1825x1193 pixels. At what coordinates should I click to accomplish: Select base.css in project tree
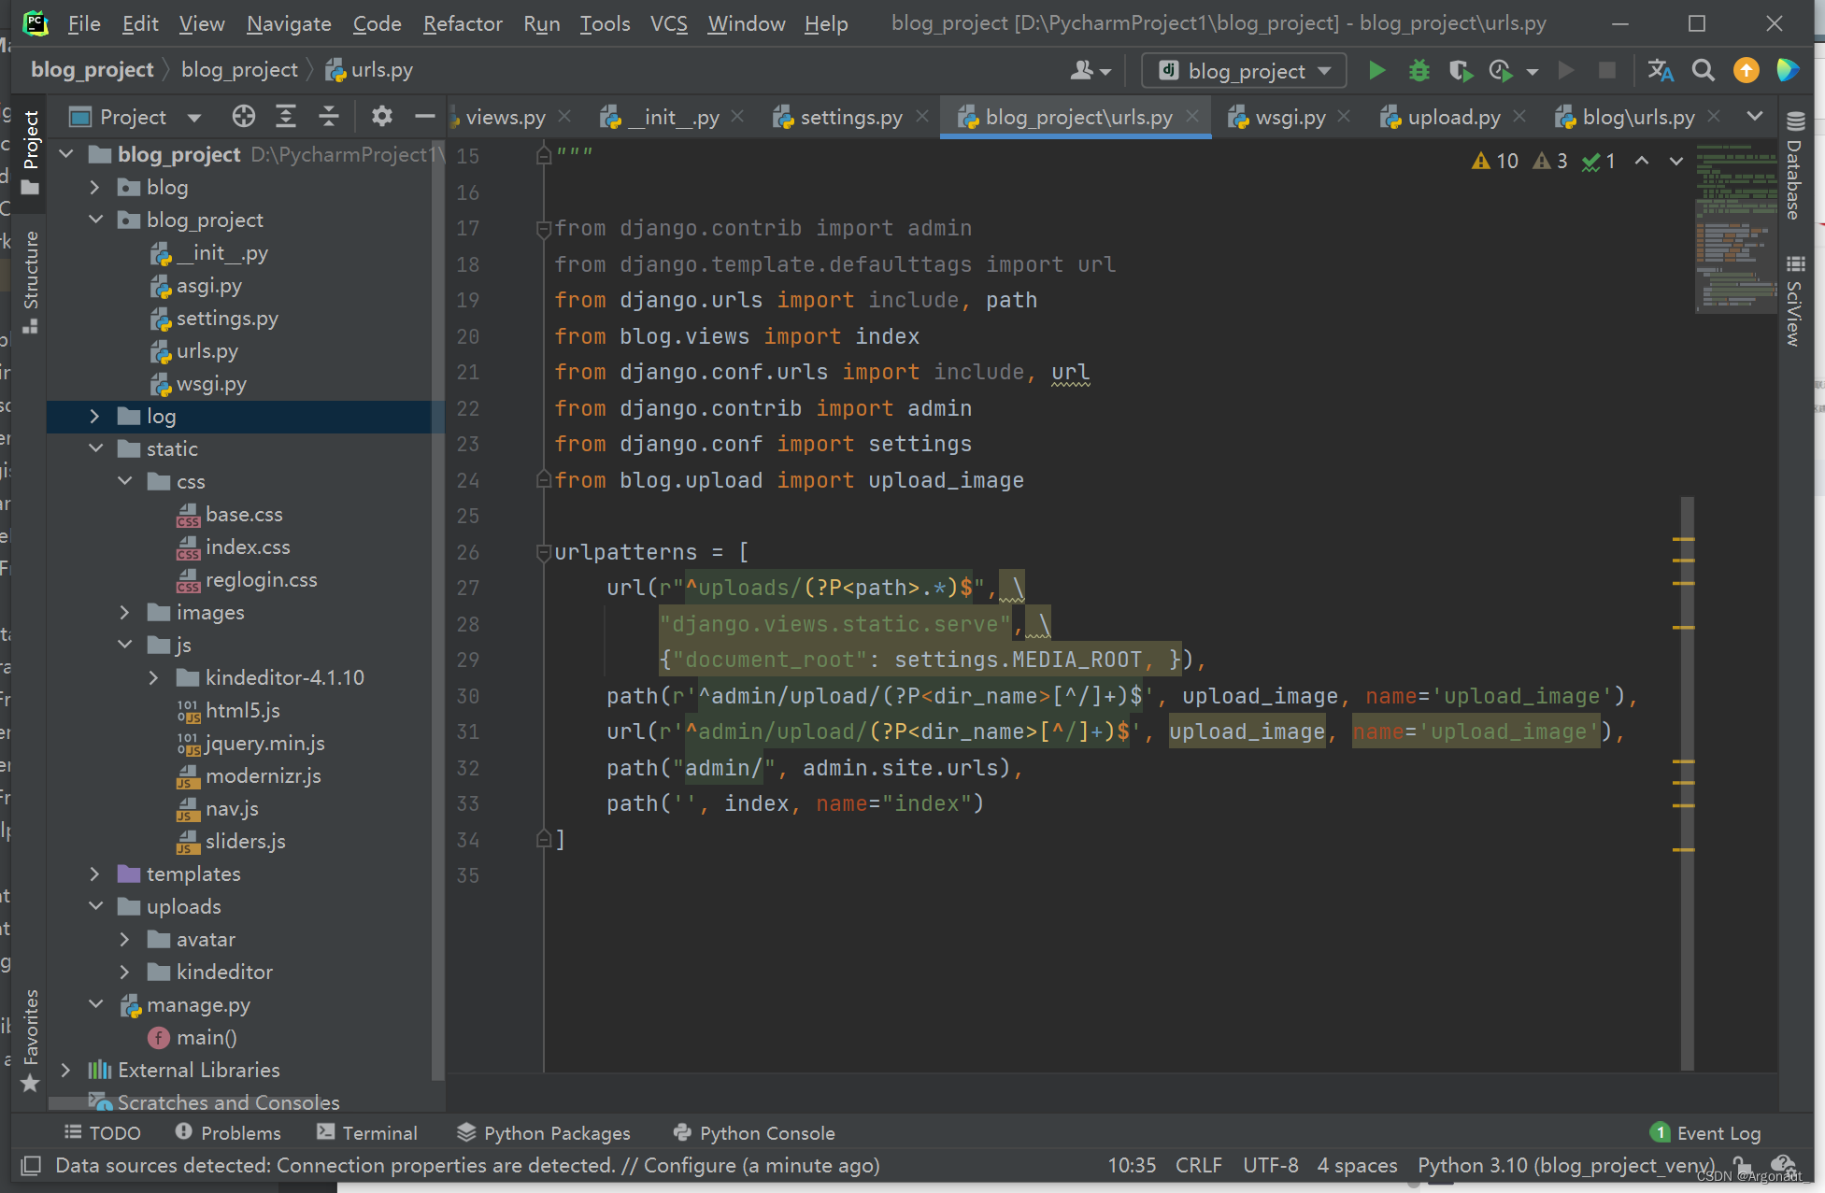click(x=243, y=515)
